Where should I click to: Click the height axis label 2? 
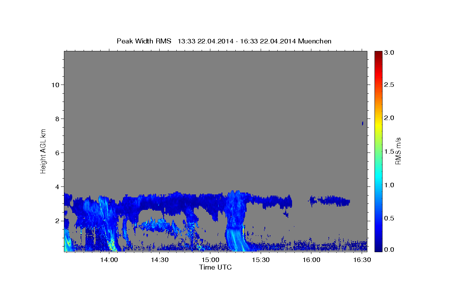(x=57, y=221)
